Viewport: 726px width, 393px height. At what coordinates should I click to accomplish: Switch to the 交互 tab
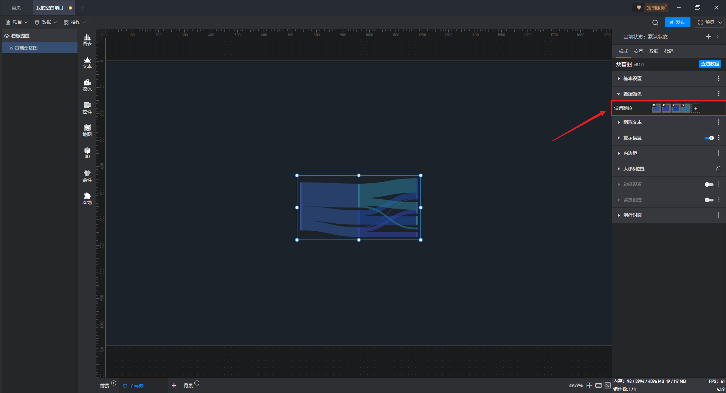[638, 51]
